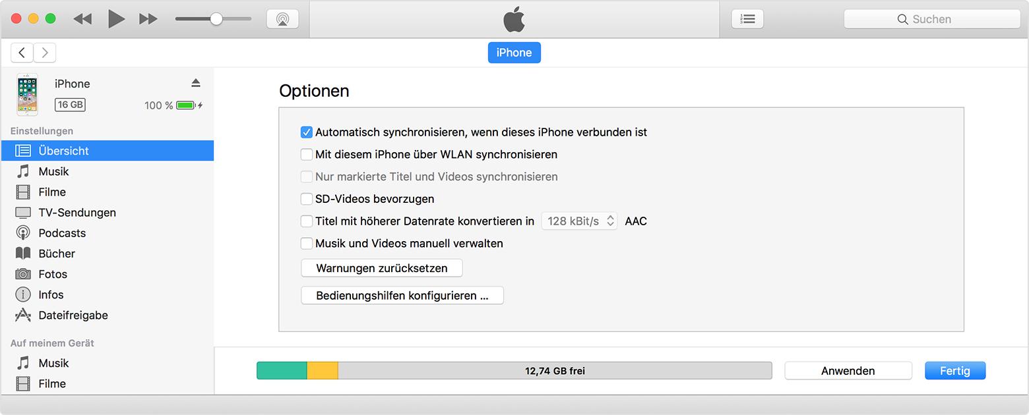This screenshot has height=415, width=1029.
Task: Start playback with the play button
Action: pyautogui.click(x=116, y=19)
